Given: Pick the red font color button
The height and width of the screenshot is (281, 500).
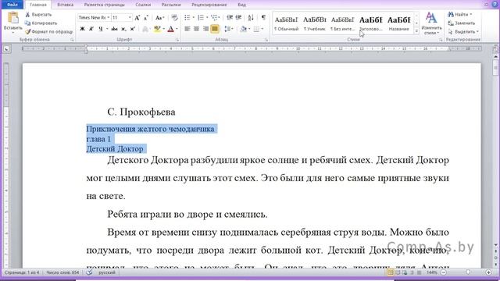Looking at the screenshot, I should pyautogui.click(x=170, y=29).
